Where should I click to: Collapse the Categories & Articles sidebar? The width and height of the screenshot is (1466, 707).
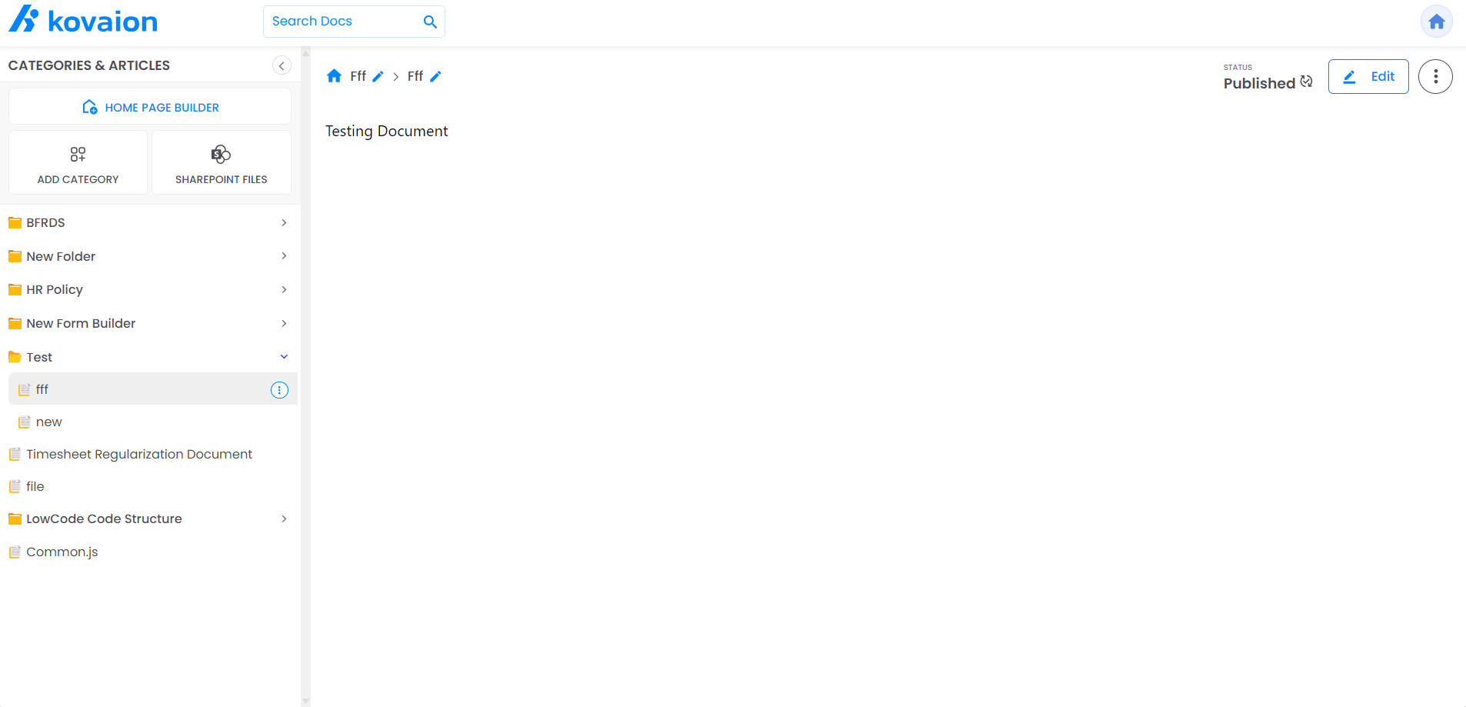point(282,65)
